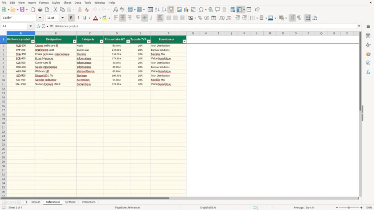Open sidebar Gallery icon
Screen dimensions: 374x210
pos(368,54)
